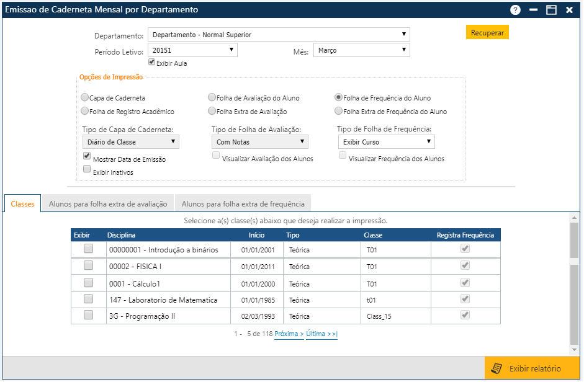The image size is (584, 382).
Task: Close the window with the X icon
Action: [x=569, y=10]
